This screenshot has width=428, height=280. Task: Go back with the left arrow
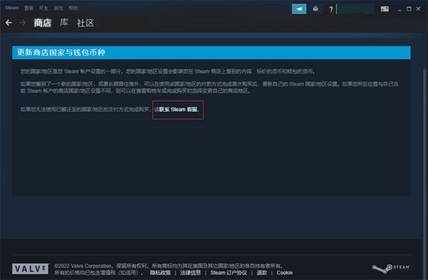coord(9,23)
